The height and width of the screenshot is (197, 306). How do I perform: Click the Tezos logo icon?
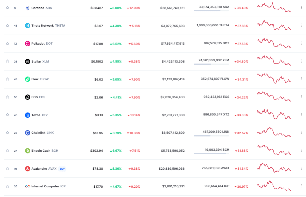[28, 115]
